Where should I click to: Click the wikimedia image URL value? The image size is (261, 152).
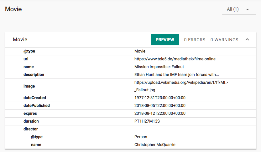[x=183, y=86]
